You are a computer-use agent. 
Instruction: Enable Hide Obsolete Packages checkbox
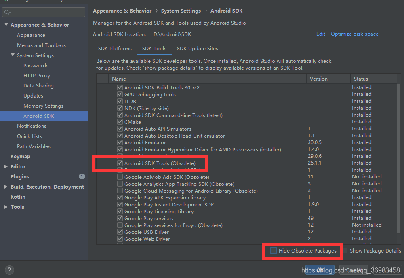click(x=274, y=250)
